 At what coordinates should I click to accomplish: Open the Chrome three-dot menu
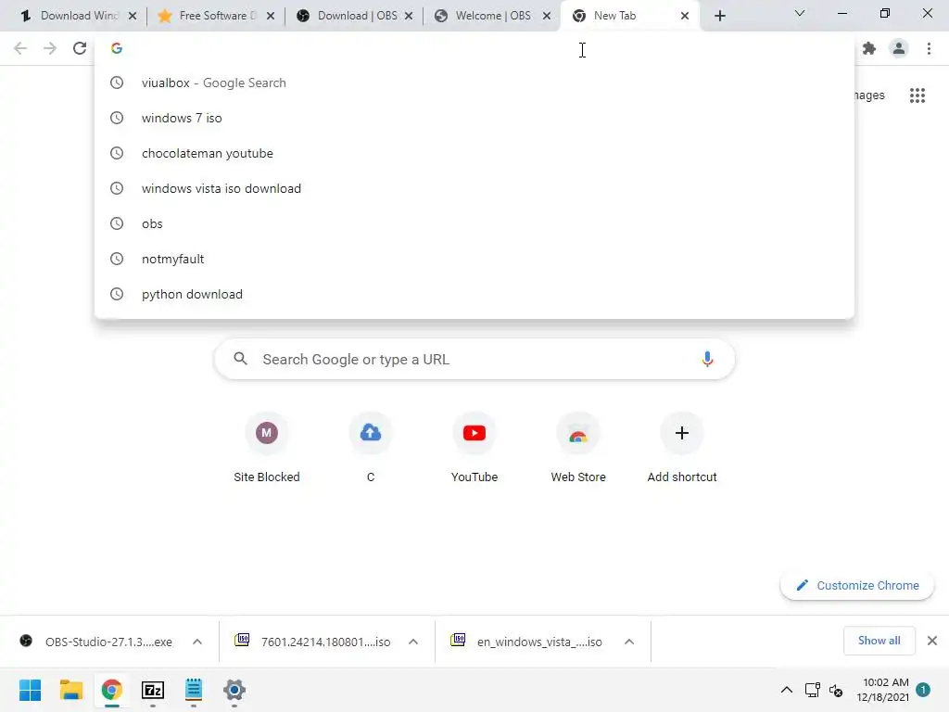[x=929, y=48]
